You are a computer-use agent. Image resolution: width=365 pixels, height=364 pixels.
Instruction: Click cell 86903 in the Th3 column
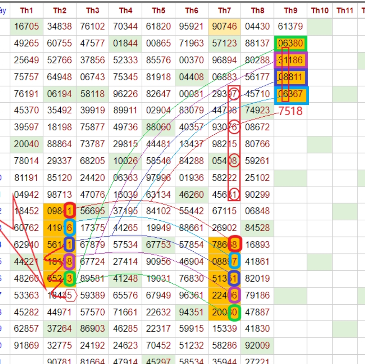92,329
